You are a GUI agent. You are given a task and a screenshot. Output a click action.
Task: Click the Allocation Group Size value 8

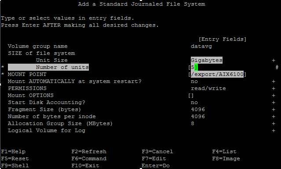point(193,123)
